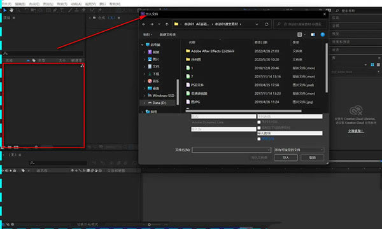Select the 下载 item in navigation tree
The width and height of the screenshot is (382, 229).
point(153,74)
